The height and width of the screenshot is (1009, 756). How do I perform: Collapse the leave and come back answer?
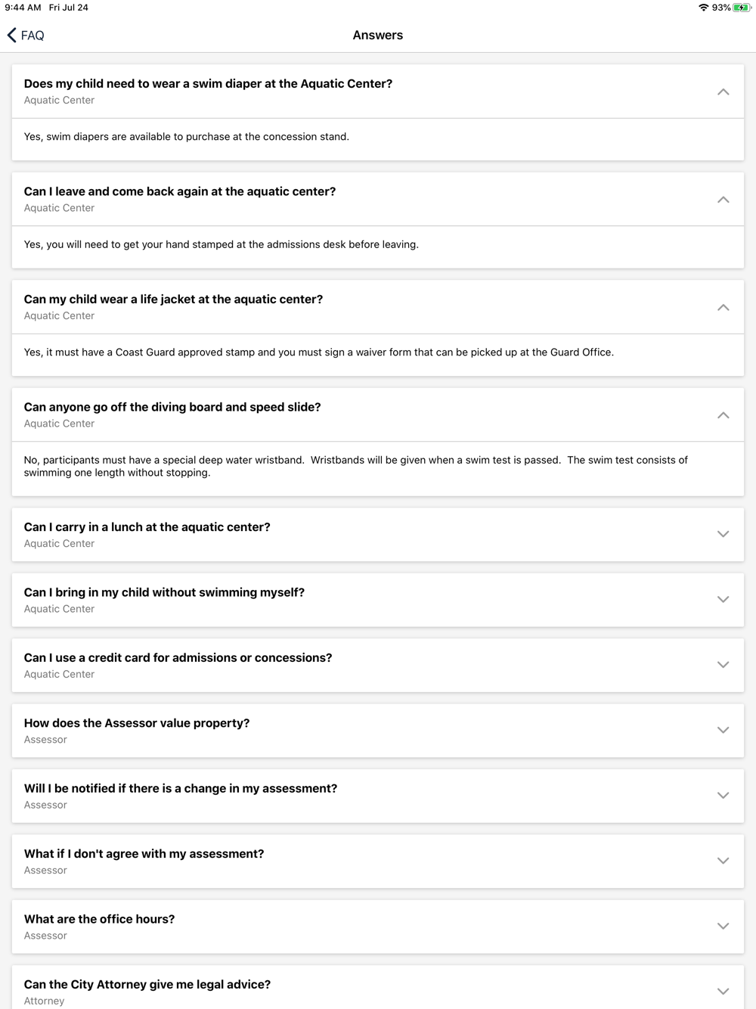pos(723,200)
